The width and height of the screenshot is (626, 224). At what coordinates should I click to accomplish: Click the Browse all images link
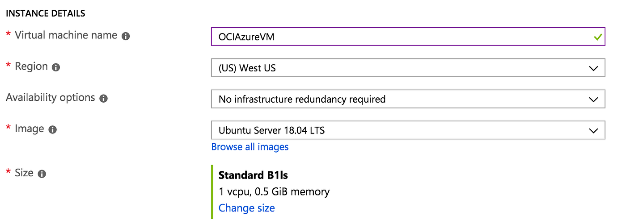pyautogui.click(x=250, y=147)
